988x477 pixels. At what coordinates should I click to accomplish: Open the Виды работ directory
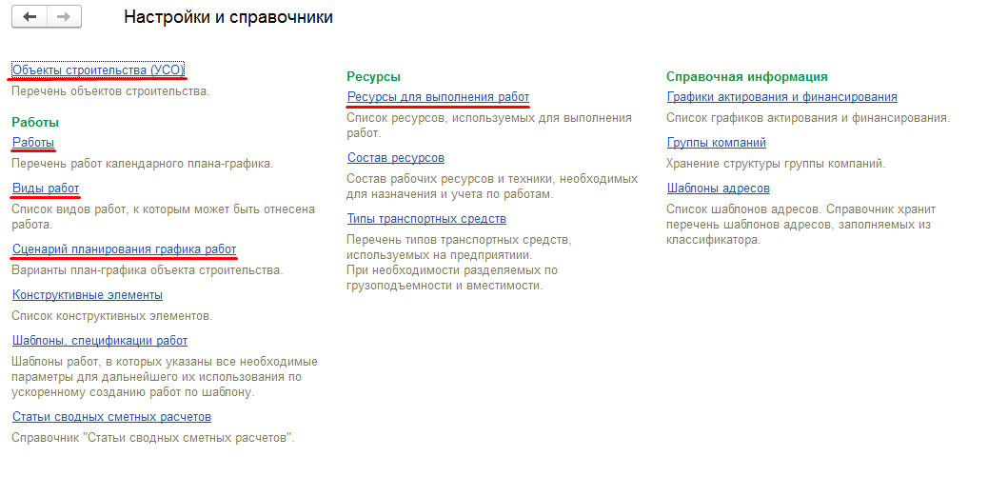click(46, 189)
